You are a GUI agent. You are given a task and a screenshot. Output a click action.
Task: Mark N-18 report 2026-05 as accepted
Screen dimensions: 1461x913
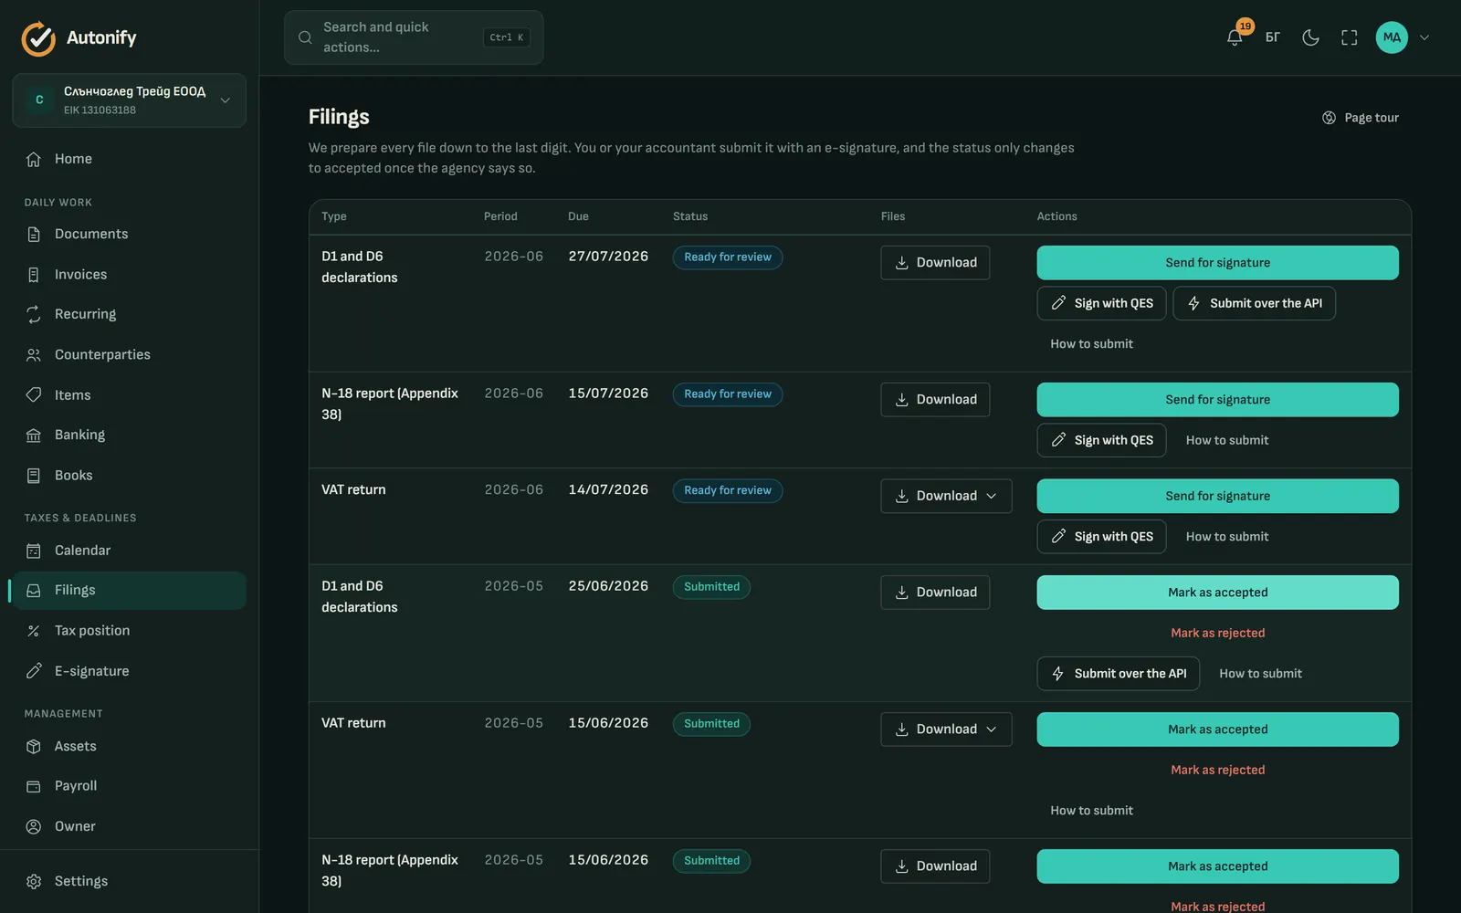pos(1217,866)
